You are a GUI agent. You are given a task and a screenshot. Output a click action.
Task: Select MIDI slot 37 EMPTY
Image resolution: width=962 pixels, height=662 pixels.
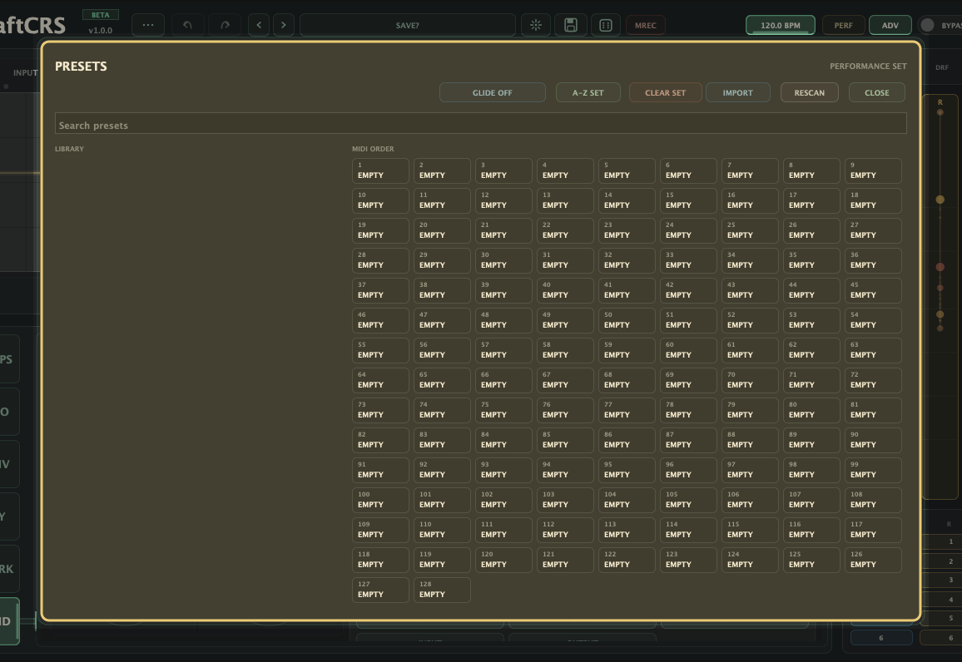380,291
